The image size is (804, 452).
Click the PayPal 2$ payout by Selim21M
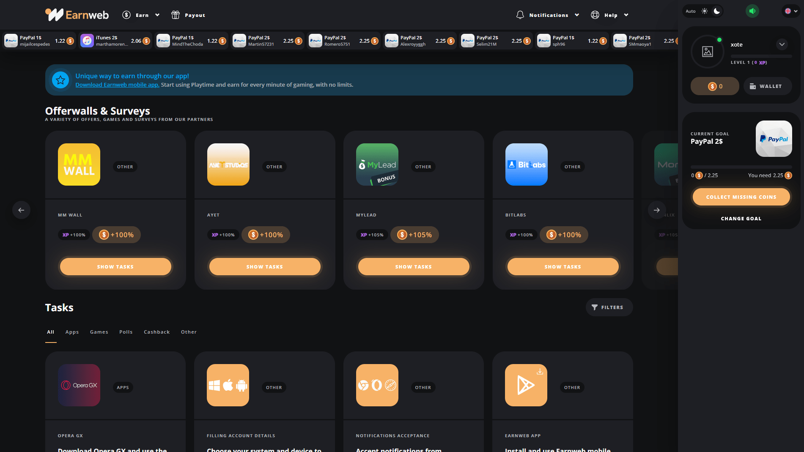coord(496,41)
